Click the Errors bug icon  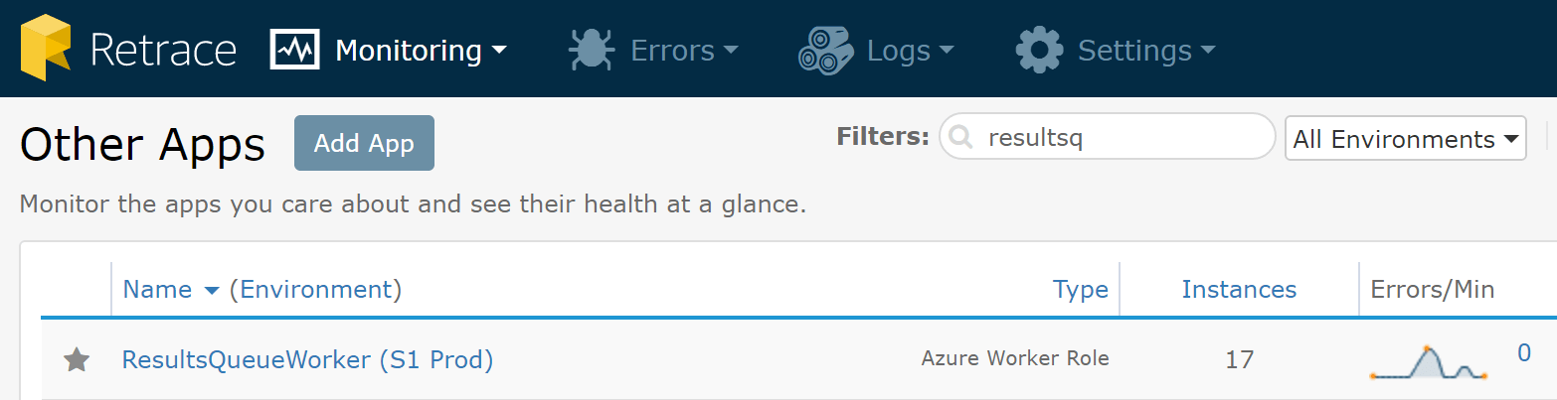point(592,49)
